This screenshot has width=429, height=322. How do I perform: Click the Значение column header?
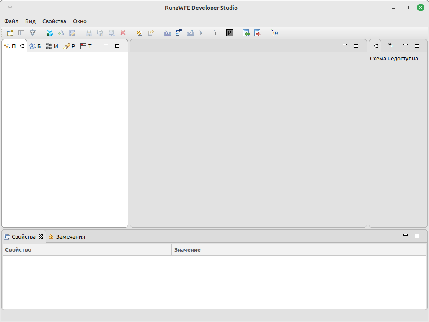tap(299, 250)
